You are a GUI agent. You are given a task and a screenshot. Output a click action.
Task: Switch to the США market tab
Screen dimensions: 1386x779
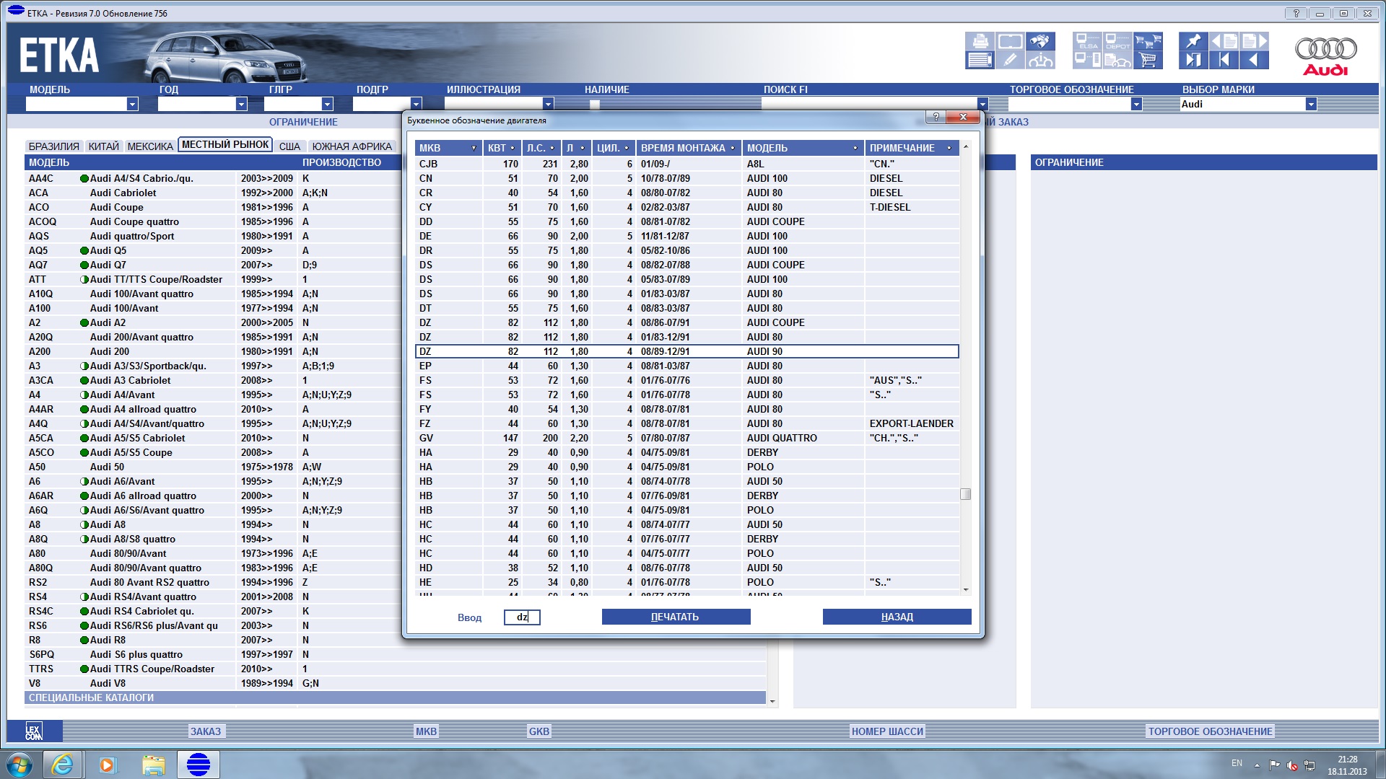(289, 146)
